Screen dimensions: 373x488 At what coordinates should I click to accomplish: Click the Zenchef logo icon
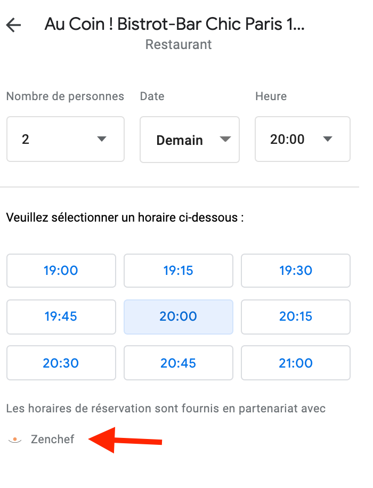[14, 440]
